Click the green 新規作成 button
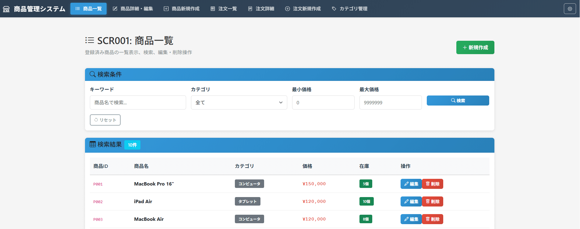The image size is (580, 229). point(475,48)
